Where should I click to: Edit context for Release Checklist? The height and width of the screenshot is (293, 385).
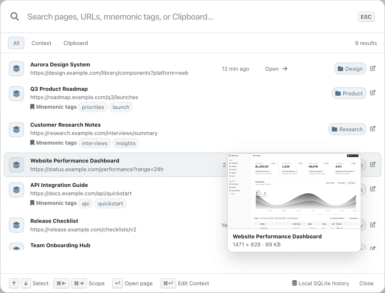point(373,225)
